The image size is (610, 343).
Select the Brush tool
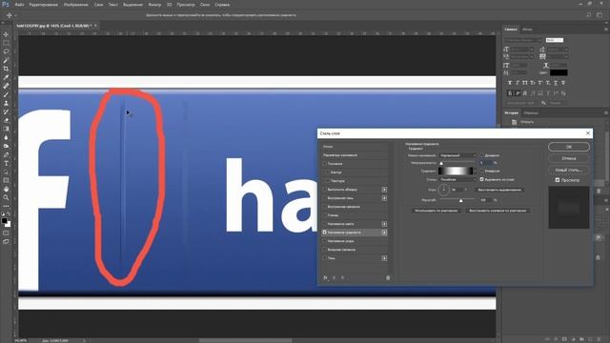pos(6,94)
